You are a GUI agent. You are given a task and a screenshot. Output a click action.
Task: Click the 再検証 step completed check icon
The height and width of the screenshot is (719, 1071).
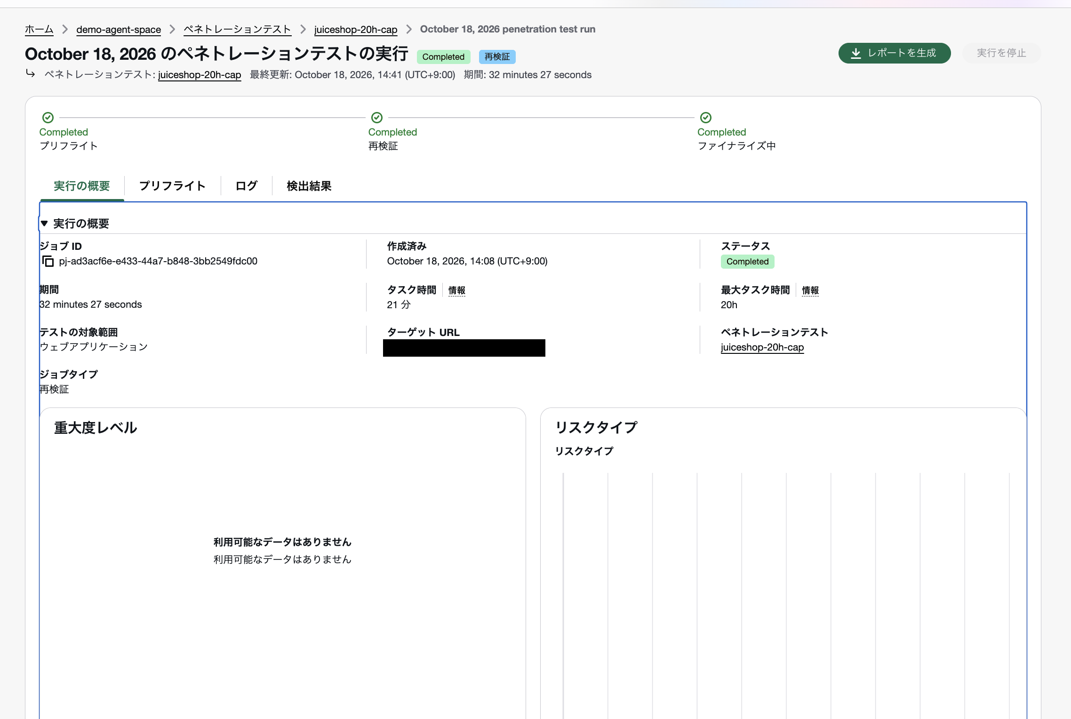point(377,117)
